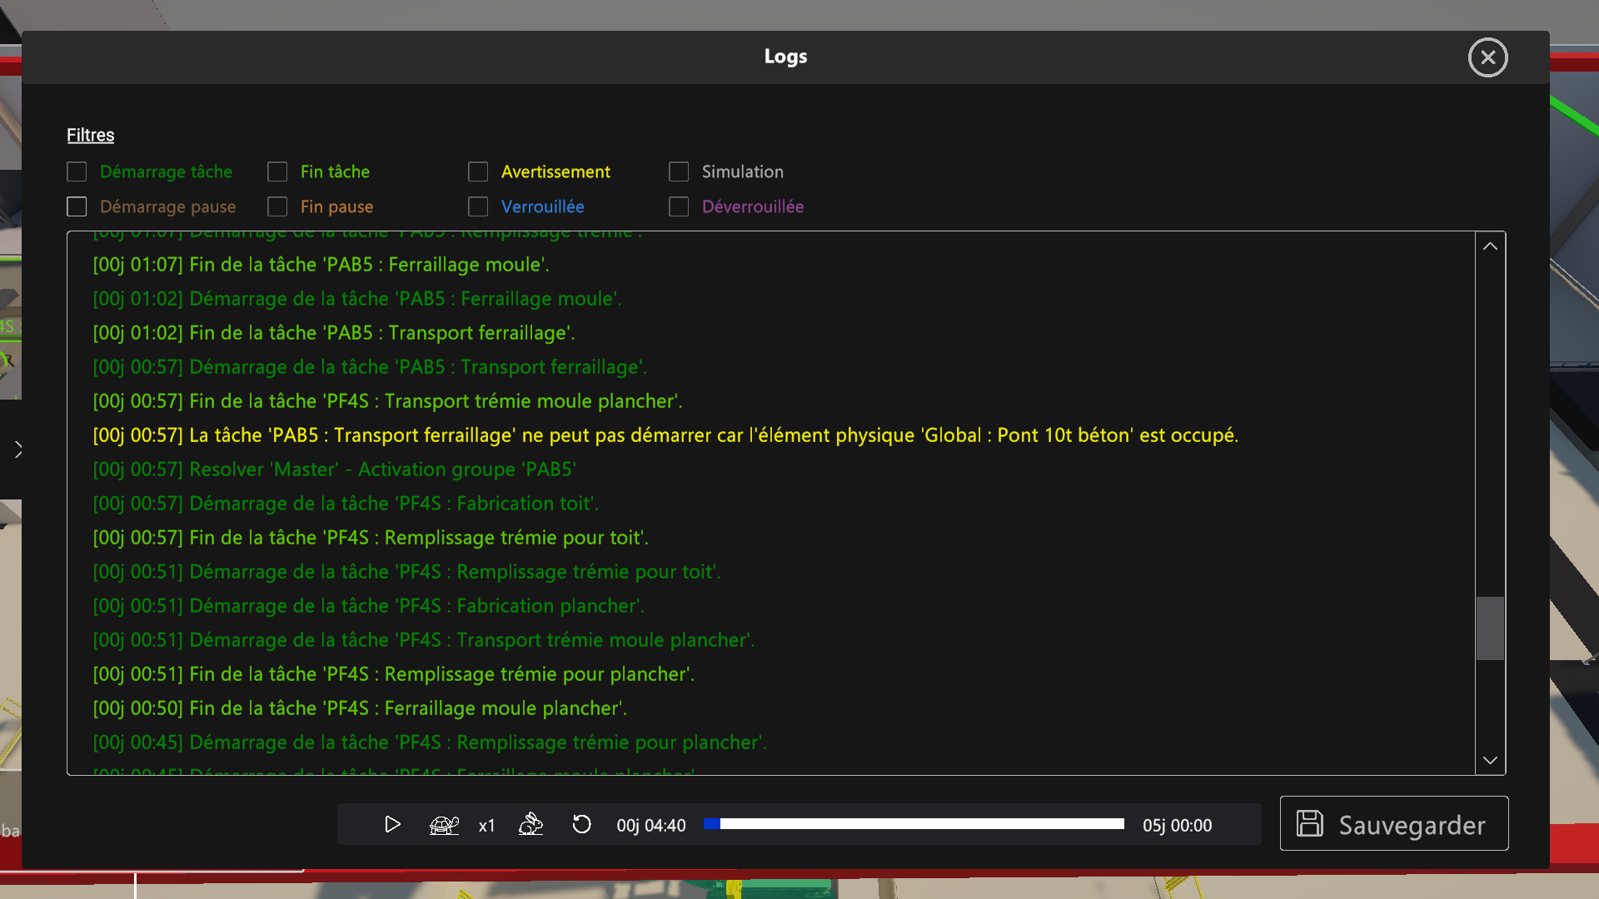The image size is (1599, 899).
Task: Click the rabbit speed-up icon
Action: [x=531, y=825]
